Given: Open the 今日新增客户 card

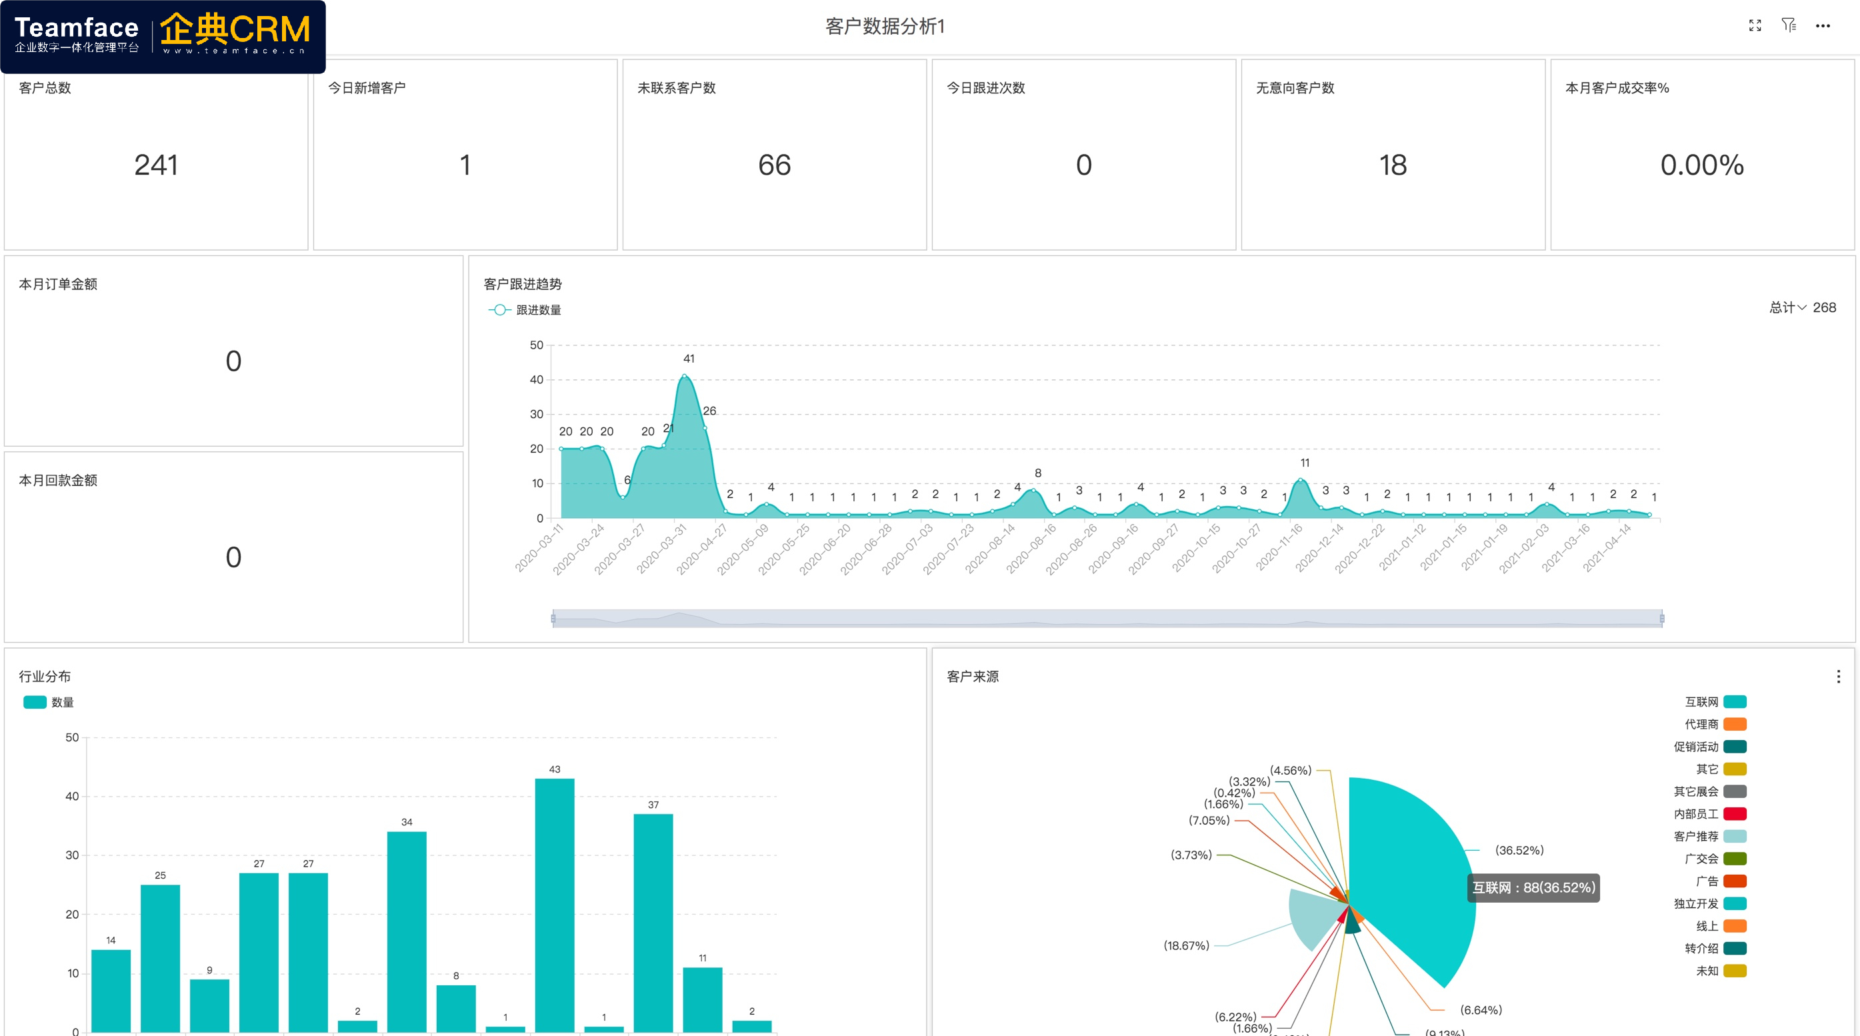Looking at the screenshot, I should click(465, 155).
